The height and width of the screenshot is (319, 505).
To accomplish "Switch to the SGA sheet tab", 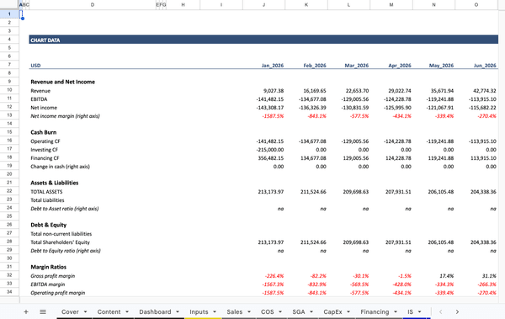I will (x=299, y=311).
